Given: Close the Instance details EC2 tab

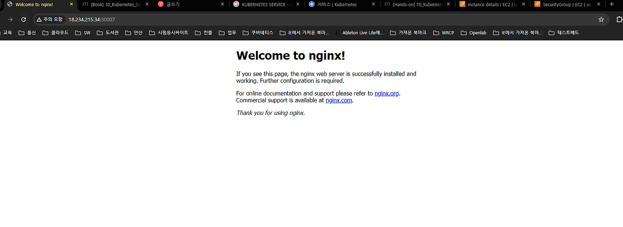Looking at the screenshot, I should 524,4.
